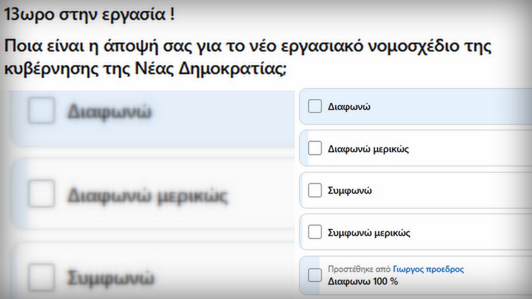The height and width of the screenshot is (299, 532).
Task: Select the Διαφωνω 100 % answer text
Action: [x=363, y=281]
